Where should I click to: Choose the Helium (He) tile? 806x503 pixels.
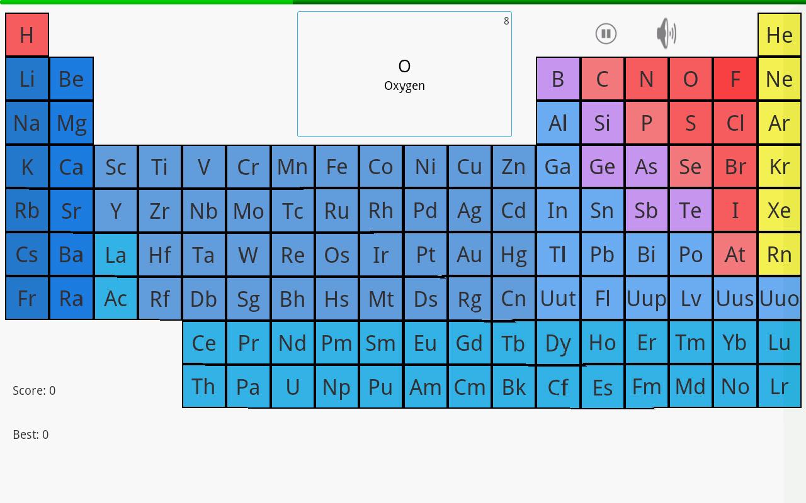click(780, 35)
